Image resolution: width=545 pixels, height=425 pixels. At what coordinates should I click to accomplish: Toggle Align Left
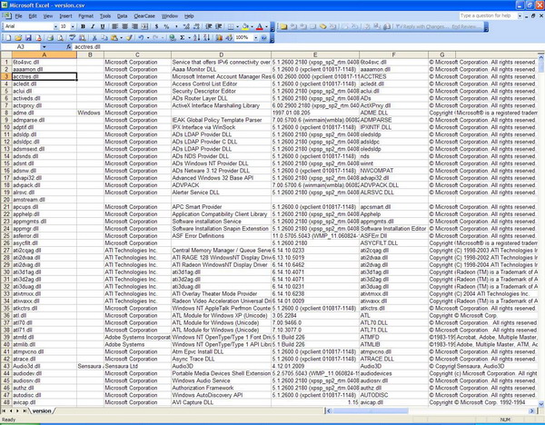click(x=114, y=26)
